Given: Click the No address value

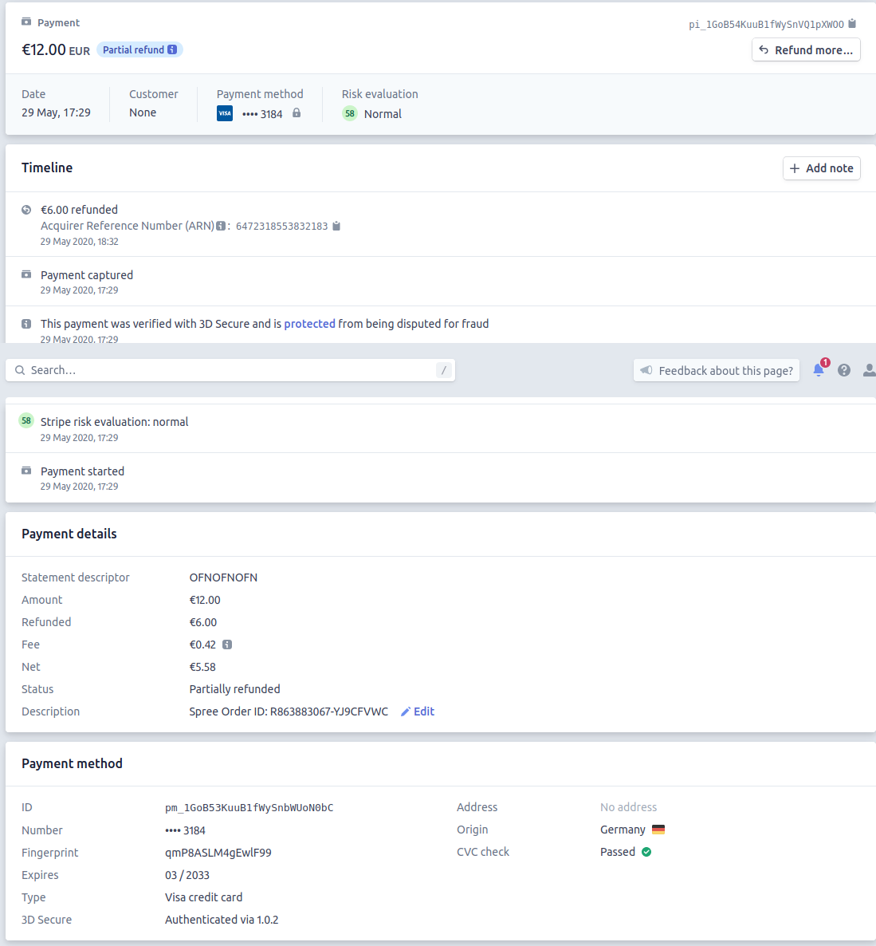Looking at the screenshot, I should coord(628,807).
